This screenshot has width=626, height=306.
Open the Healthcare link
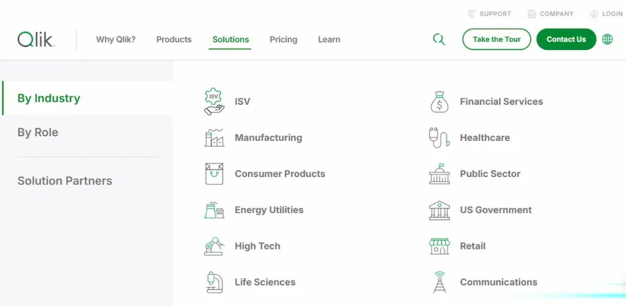pos(485,138)
